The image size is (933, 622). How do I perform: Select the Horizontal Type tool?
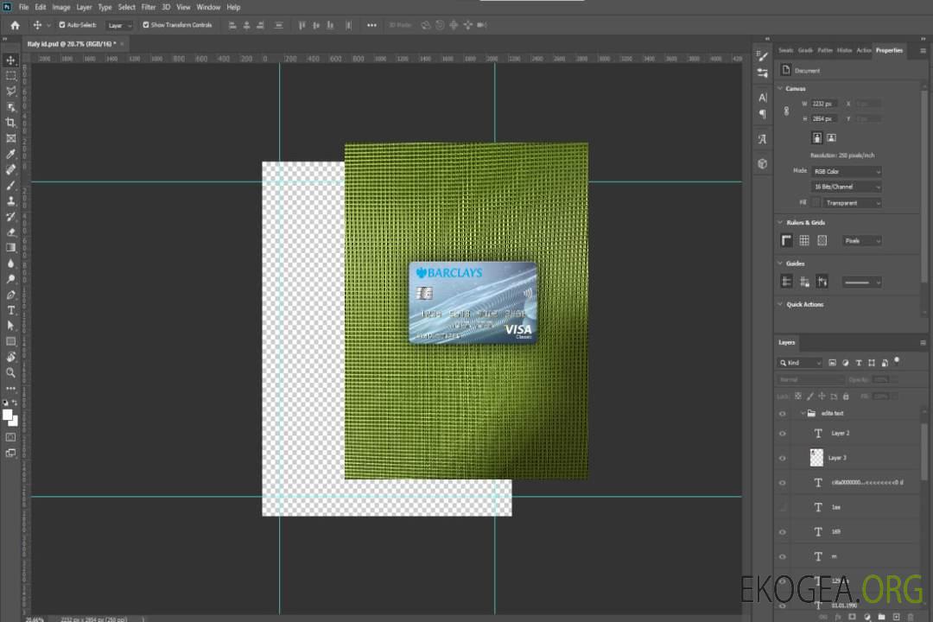[11, 310]
